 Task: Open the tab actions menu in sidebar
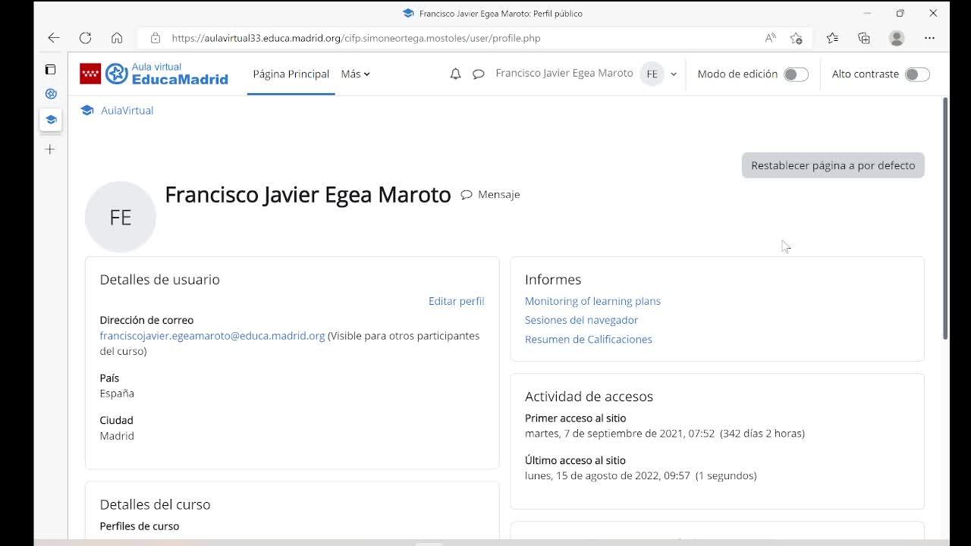pos(50,69)
